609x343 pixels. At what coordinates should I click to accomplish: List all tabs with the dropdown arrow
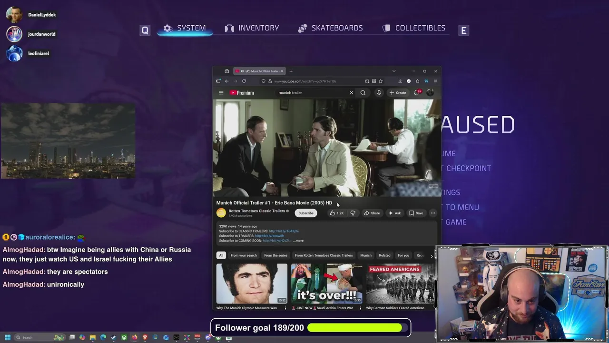point(394,71)
